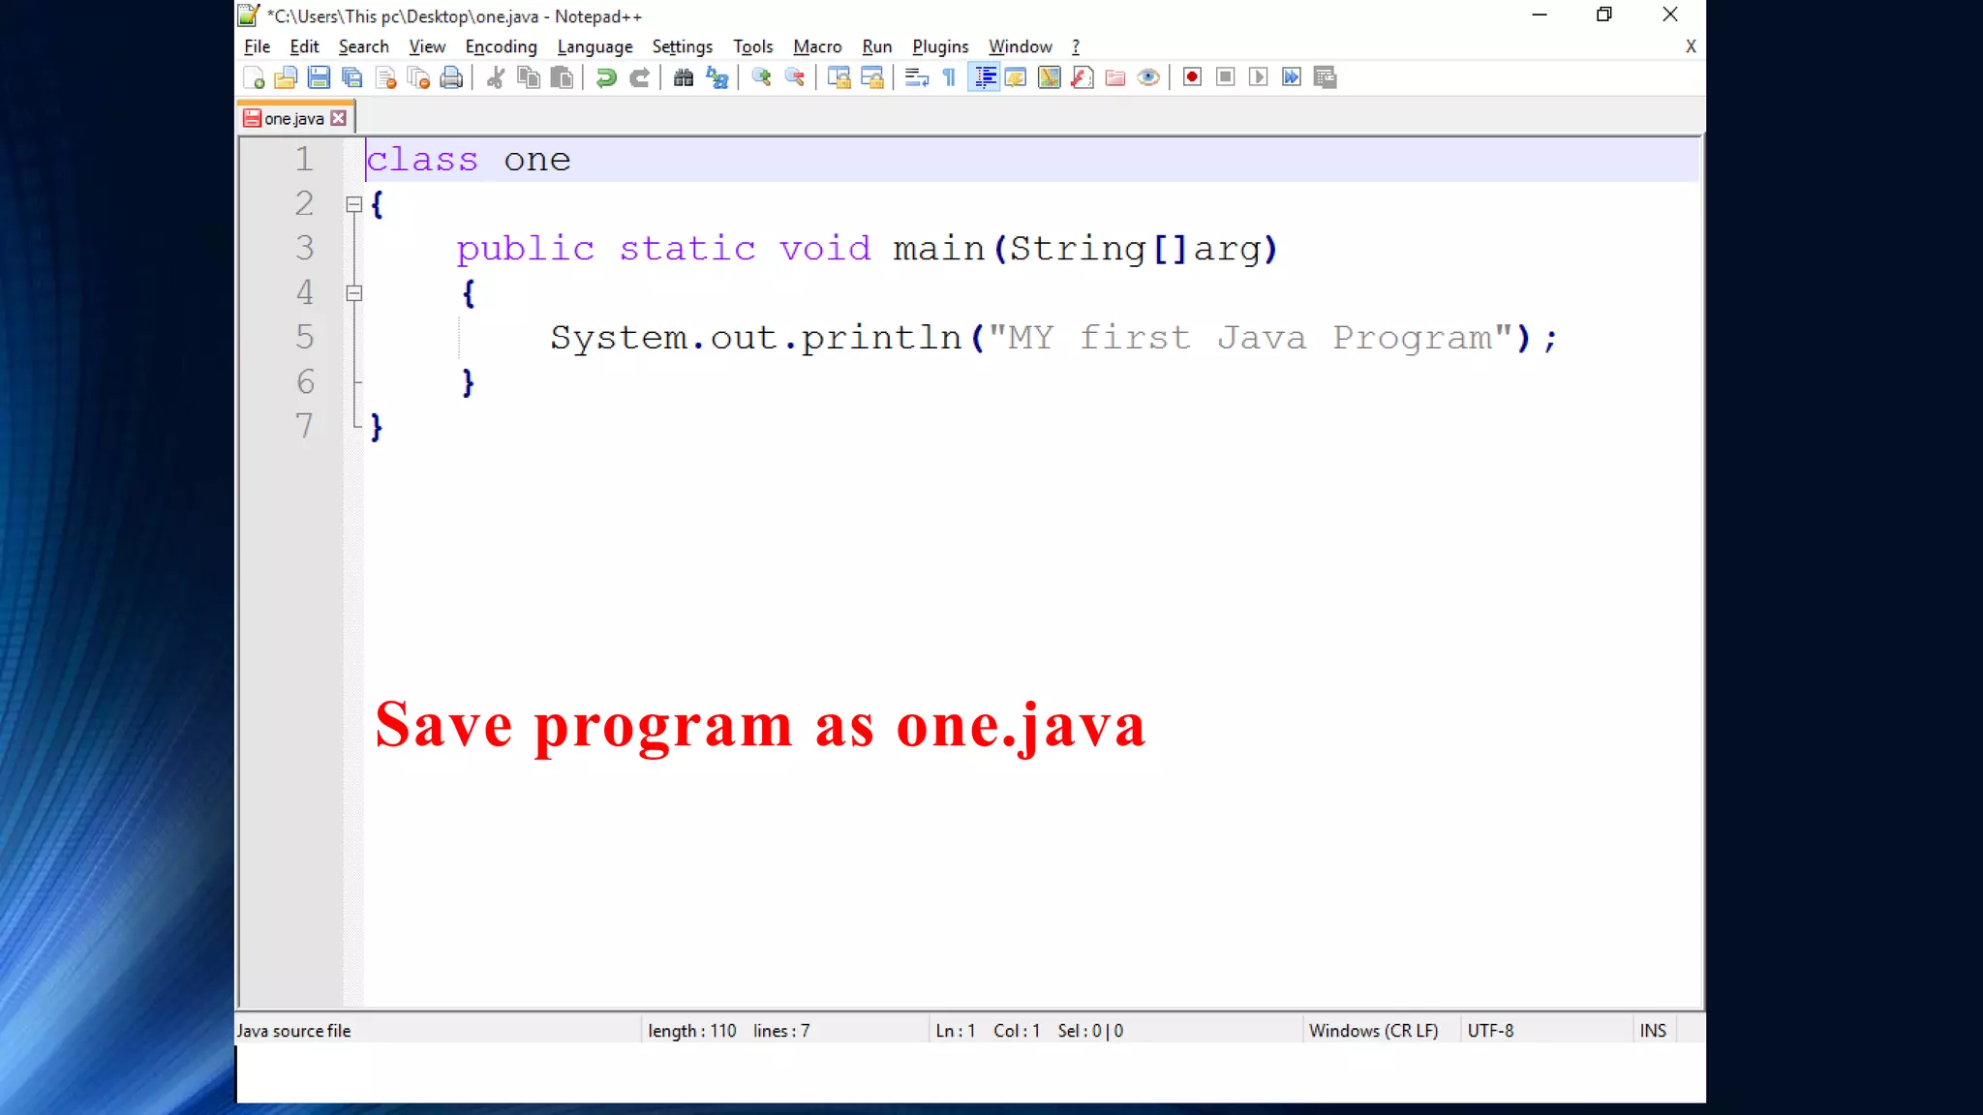1983x1115 pixels.
Task: Close the one.java tab with its X
Action: [338, 118]
